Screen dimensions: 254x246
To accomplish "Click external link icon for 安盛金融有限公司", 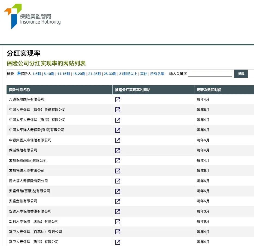I will 118,201.
